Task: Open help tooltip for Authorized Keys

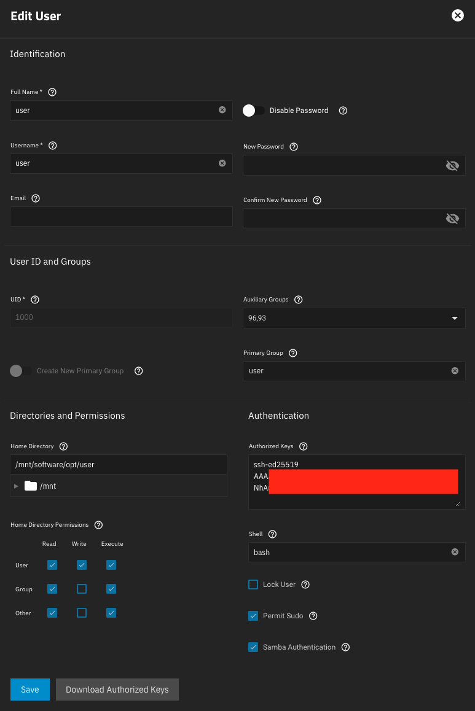Action: [x=303, y=446]
